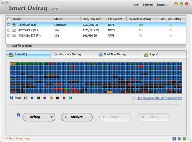192x142 pixels.
Task: Click the Boot Time Defrag column header
Action: click(x=171, y=19)
